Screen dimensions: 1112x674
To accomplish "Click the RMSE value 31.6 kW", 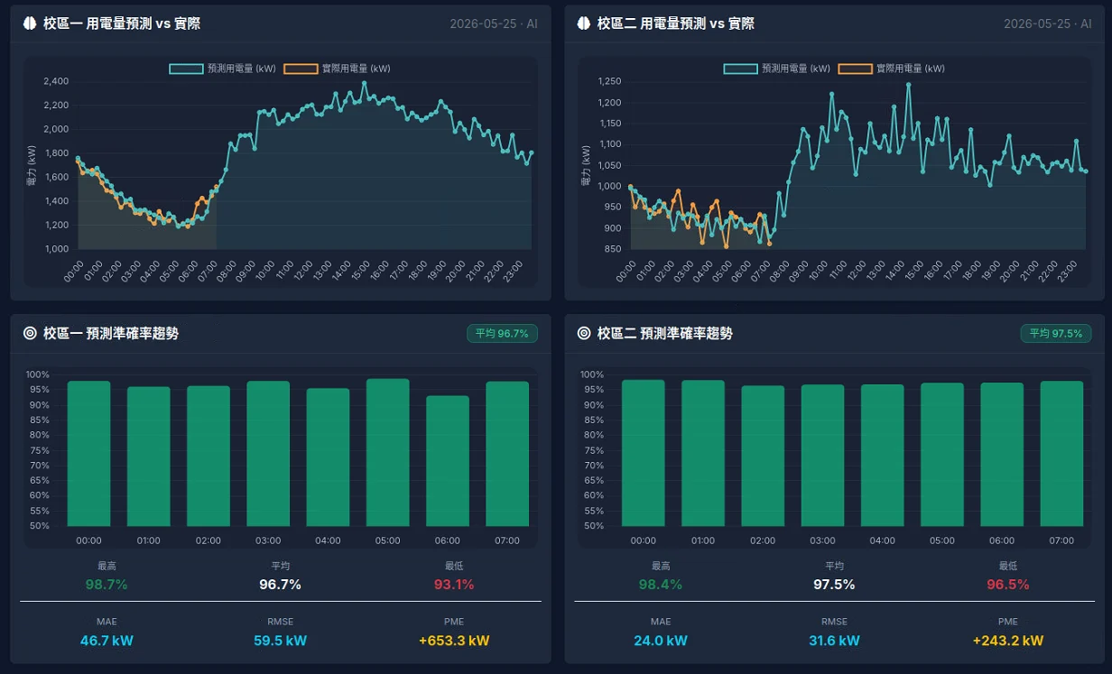I will [x=835, y=641].
